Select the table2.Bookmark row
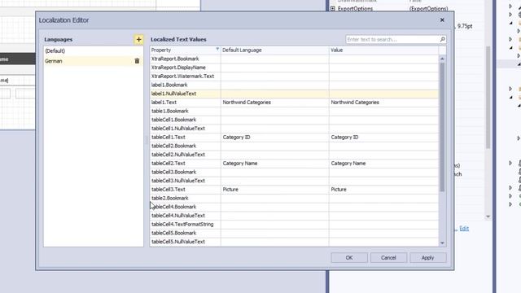The height and width of the screenshot is (293, 521). [x=294, y=198]
